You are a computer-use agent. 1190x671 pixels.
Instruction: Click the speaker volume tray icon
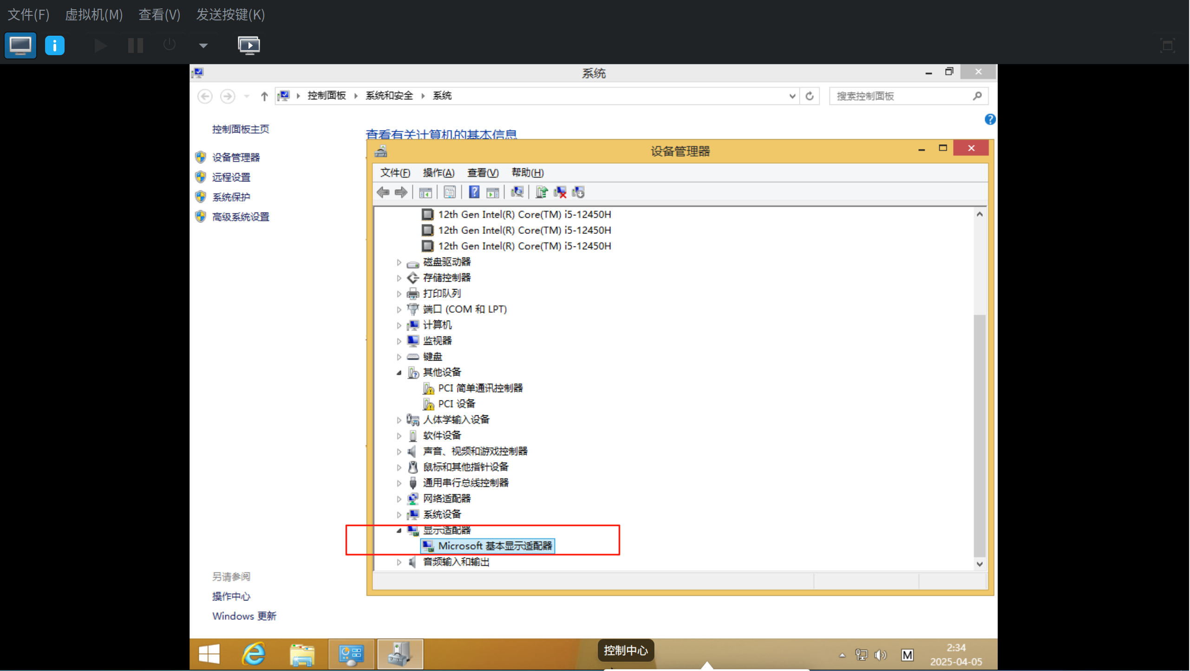[x=881, y=655]
